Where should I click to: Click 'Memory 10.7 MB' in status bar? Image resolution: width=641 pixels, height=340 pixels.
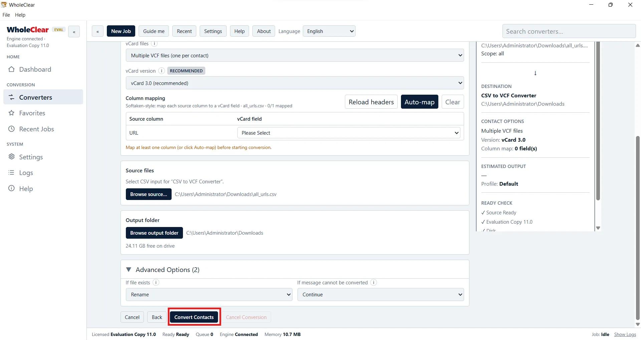coord(282,334)
